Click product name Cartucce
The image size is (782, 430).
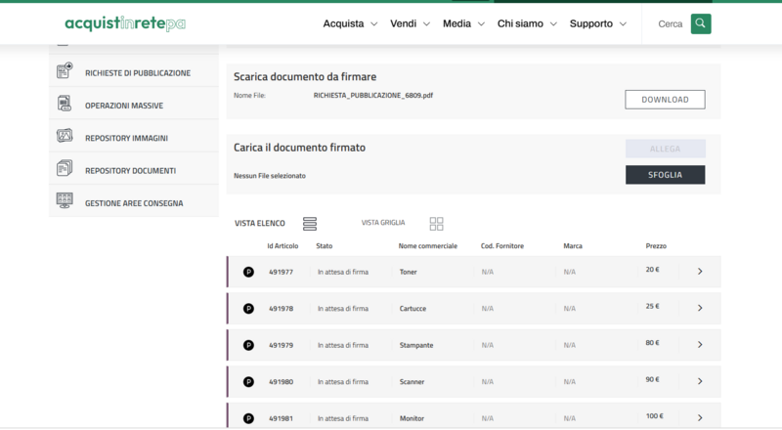413,309
